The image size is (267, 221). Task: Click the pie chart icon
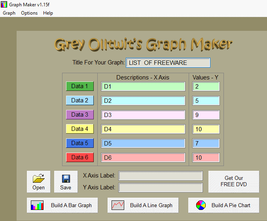coord(201,205)
